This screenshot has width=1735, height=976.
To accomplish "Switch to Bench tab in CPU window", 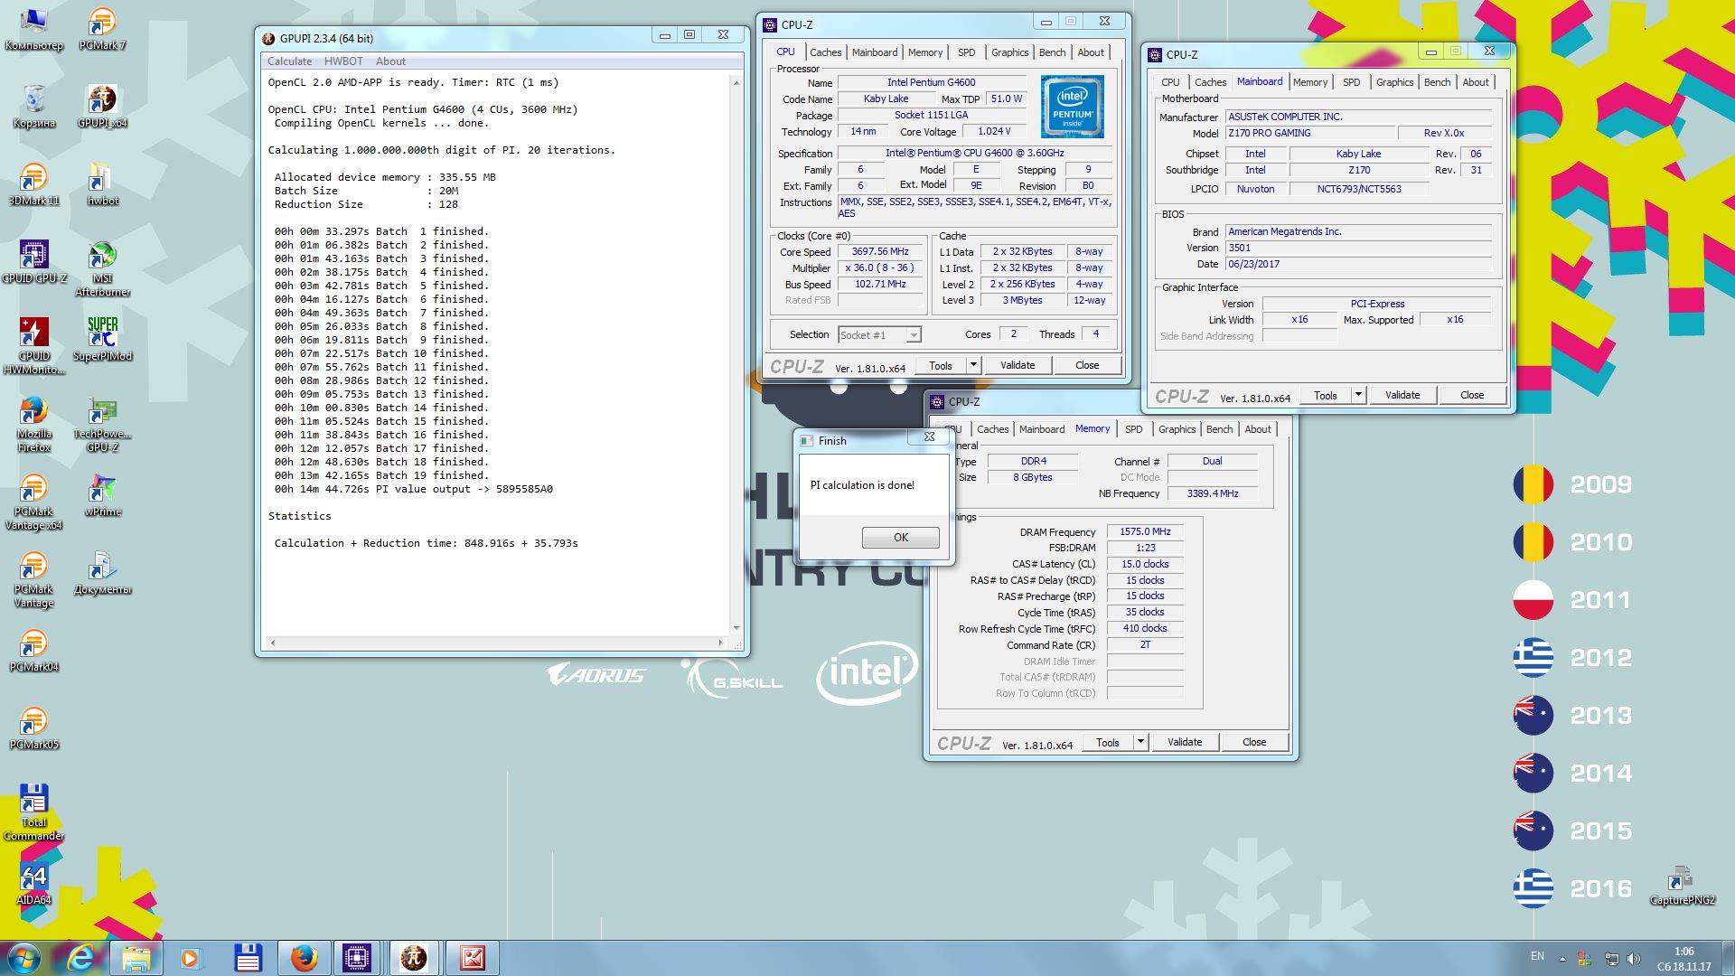I will [x=1052, y=52].
